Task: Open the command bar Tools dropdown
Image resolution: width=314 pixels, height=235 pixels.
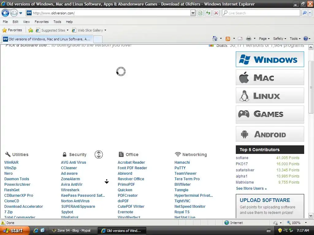Action: 295,39
